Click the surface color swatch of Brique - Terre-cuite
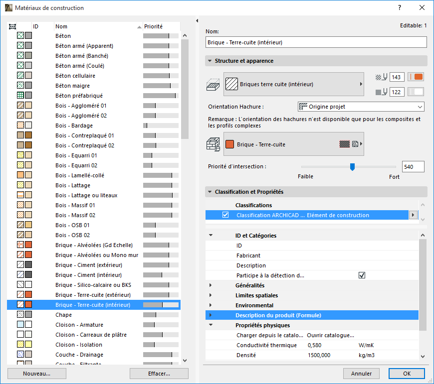The image size is (434, 384). pos(230,144)
